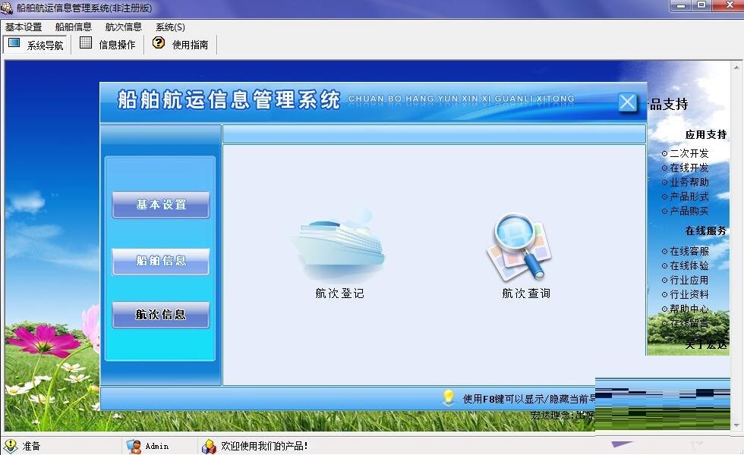
Task: Open the 业务帮助 link
Action: (x=689, y=182)
